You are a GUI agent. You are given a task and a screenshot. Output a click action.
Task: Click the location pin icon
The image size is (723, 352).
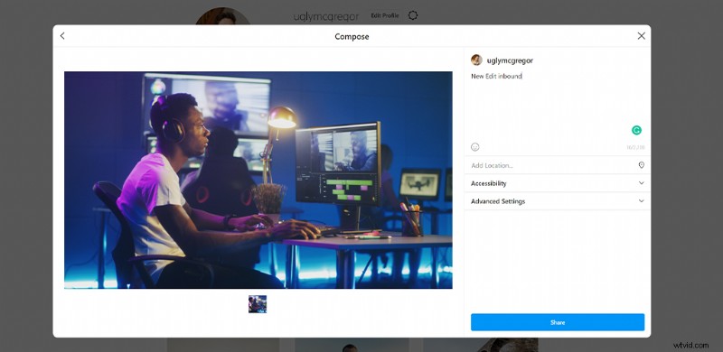641,165
